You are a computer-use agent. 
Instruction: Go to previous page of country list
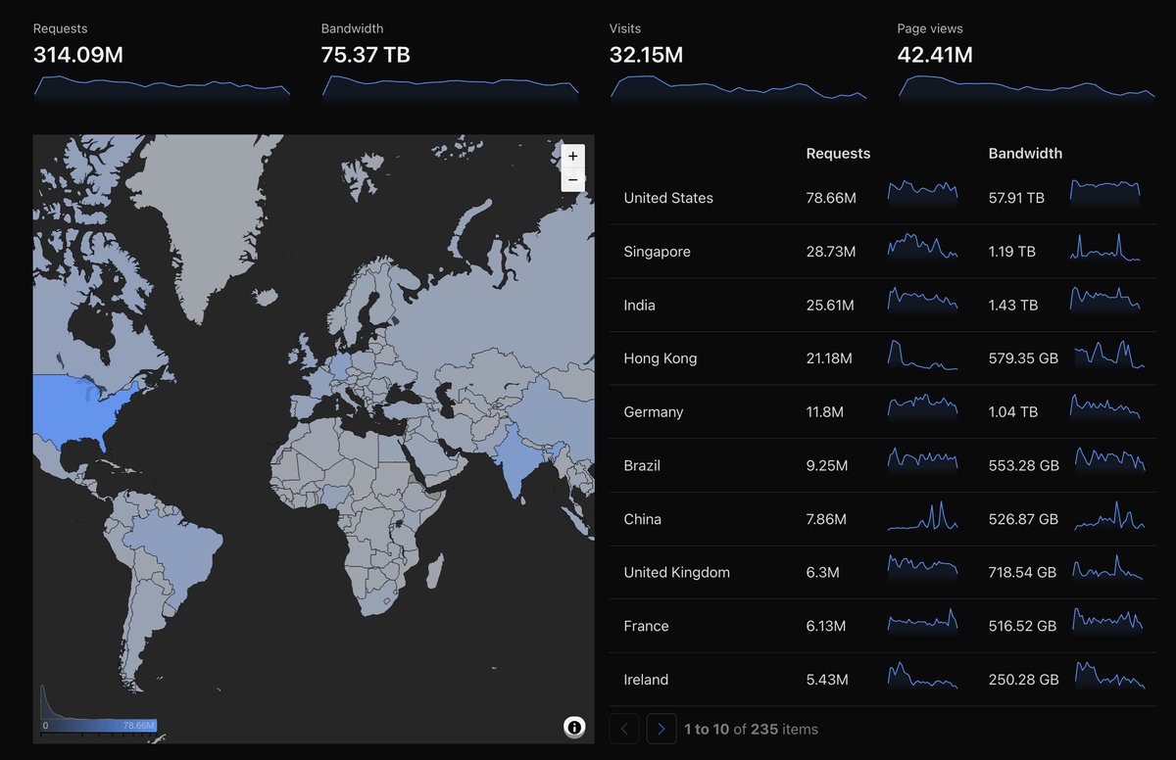coord(624,729)
